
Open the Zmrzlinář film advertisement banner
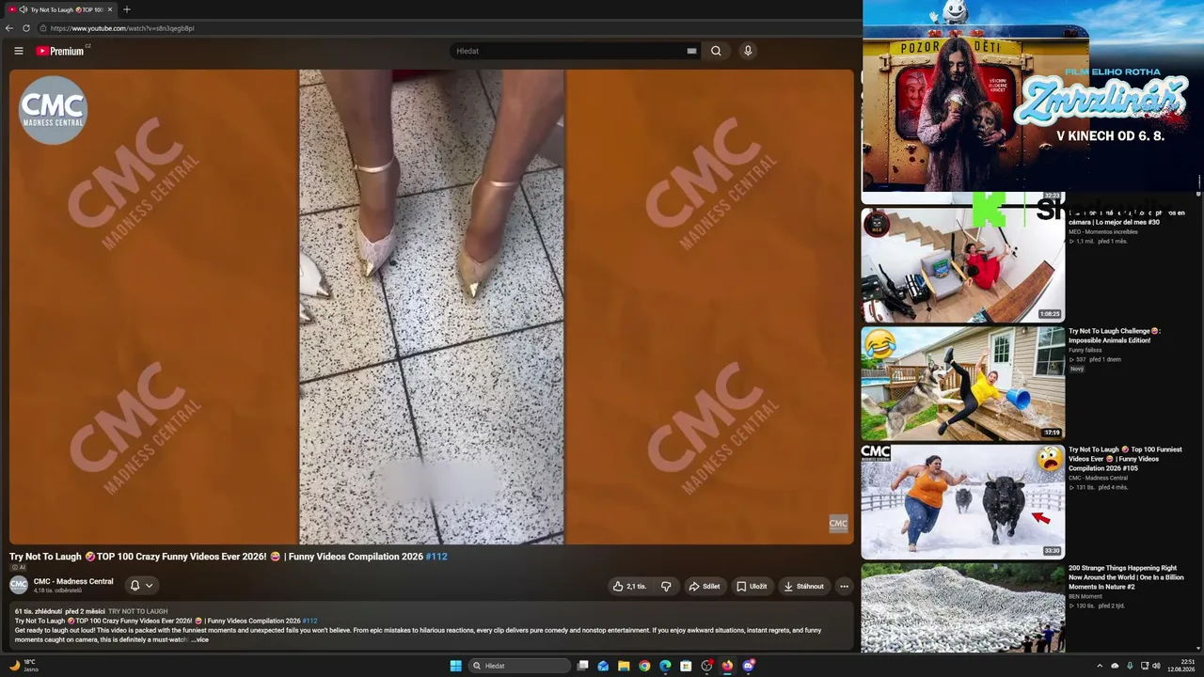coord(1032,95)
